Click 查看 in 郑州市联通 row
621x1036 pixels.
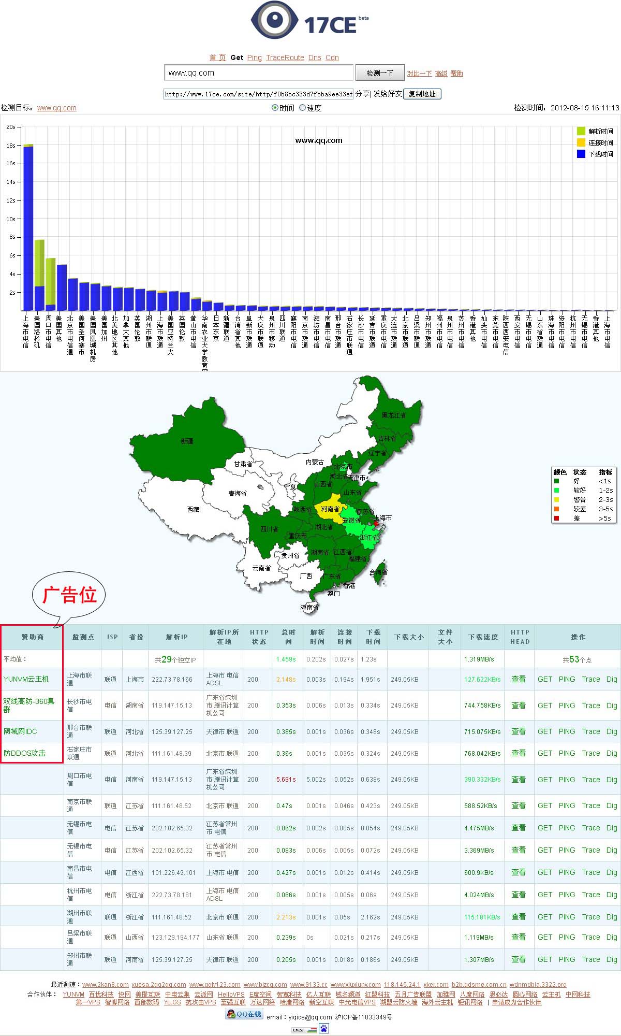pos(519,959)
